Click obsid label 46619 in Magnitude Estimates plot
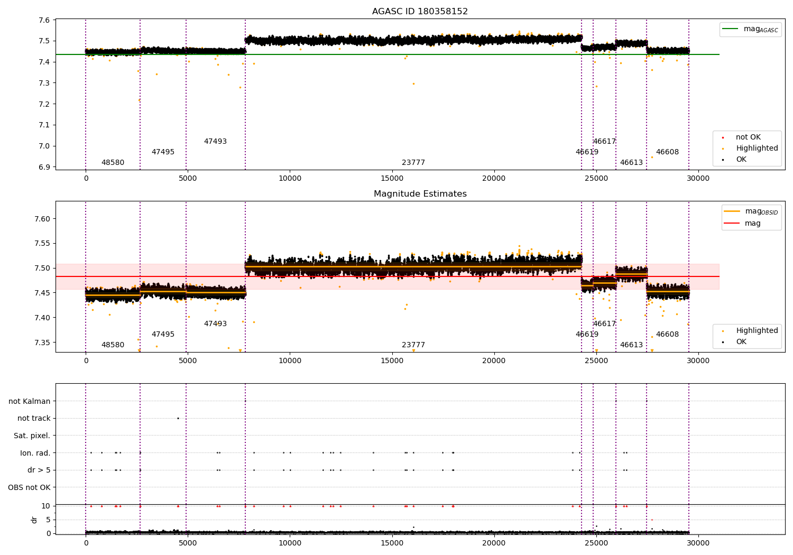Image resolution: width=793 pixels, height=555 pixels. tap(587, 335)
